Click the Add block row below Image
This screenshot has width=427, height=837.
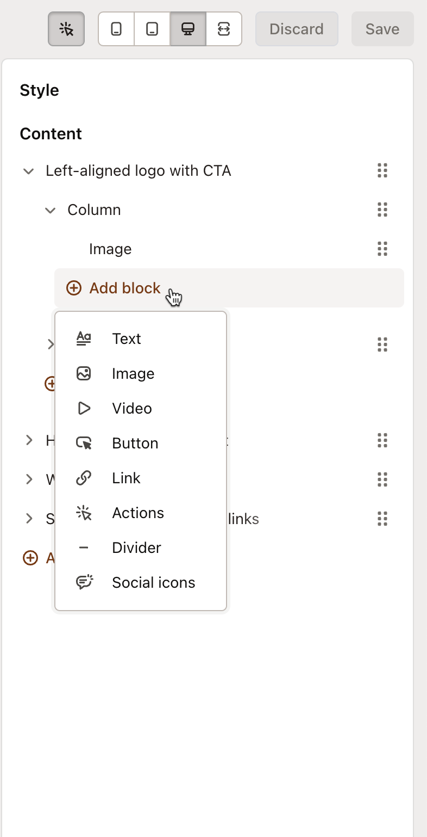pos(124,287)
